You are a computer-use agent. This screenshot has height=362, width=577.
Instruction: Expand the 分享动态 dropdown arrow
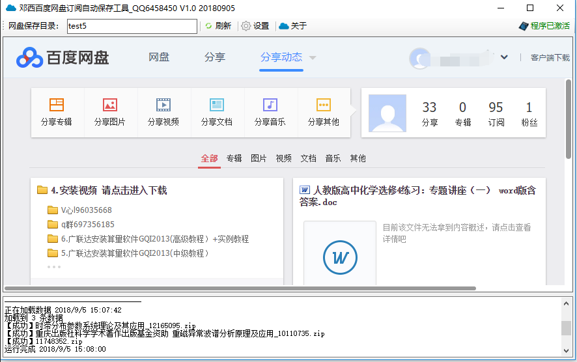tap(313, 58)
